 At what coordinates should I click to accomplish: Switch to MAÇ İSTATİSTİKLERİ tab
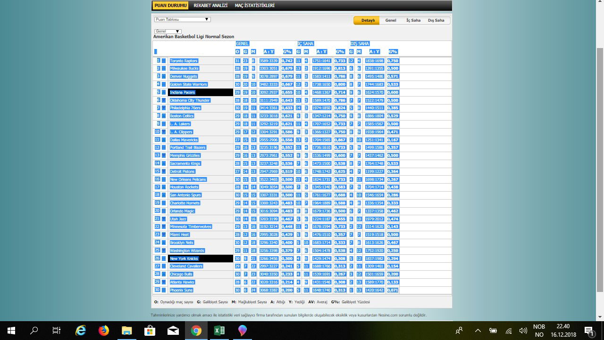click(255, 6)
